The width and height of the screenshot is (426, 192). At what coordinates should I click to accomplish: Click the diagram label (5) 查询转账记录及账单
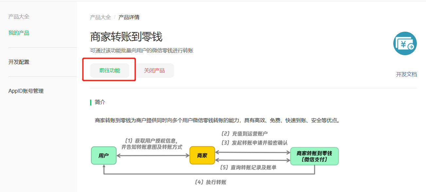pyautogui.click(x=248, y=168)
